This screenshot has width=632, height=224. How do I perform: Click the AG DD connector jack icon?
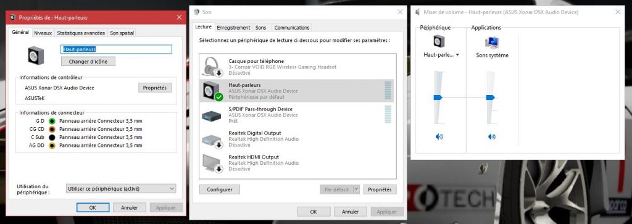point(52,145)
